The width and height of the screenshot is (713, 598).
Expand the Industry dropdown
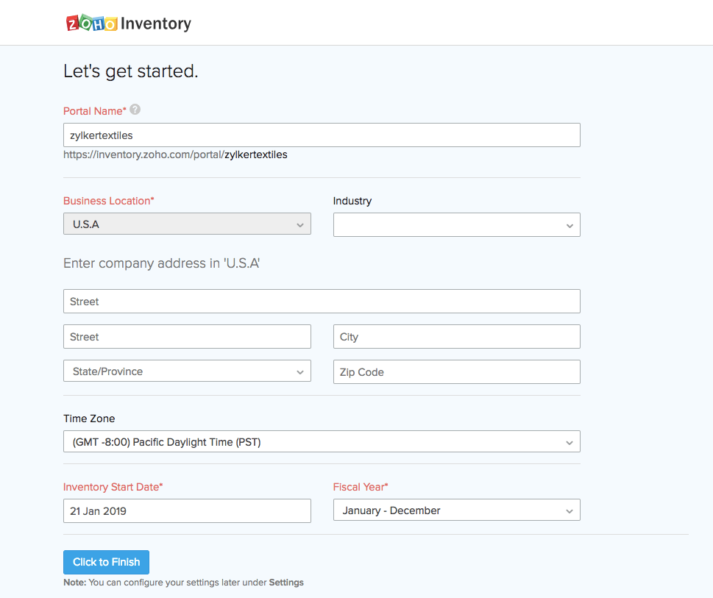point(456,225)
